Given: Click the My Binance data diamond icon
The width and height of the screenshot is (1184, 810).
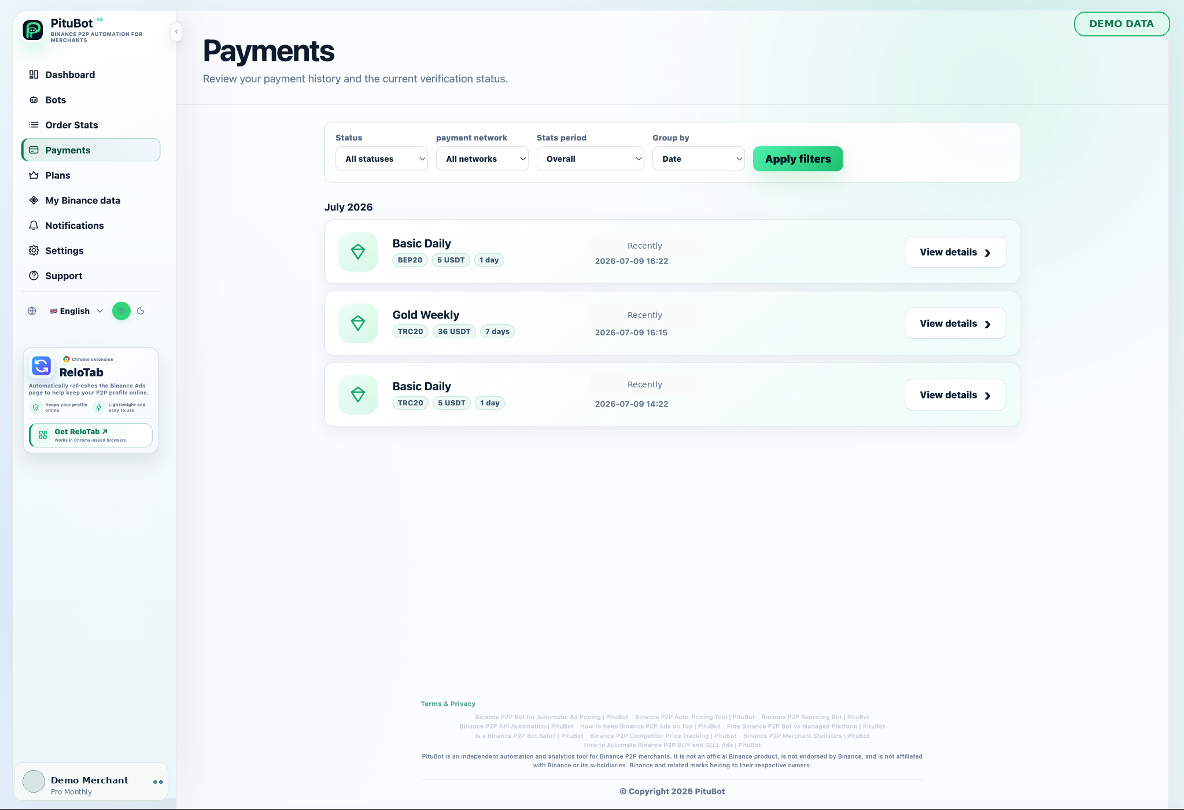Looking at the screenshot, I should (34, 201).
